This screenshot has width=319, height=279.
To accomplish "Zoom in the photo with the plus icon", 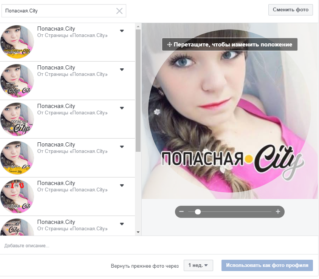I will click(x=278, y=211).
